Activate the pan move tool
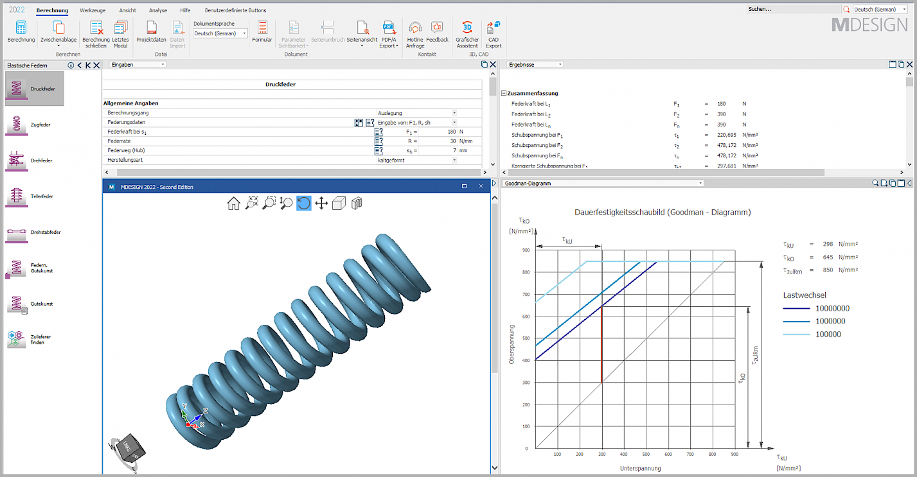 321,204
